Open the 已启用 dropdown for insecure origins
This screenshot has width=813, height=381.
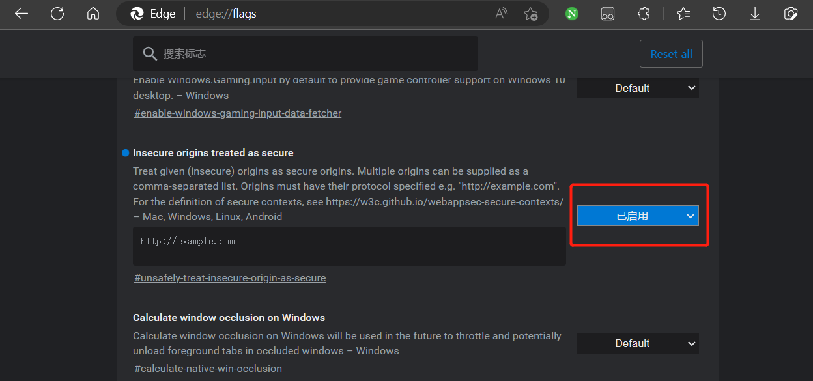(637, 216)
